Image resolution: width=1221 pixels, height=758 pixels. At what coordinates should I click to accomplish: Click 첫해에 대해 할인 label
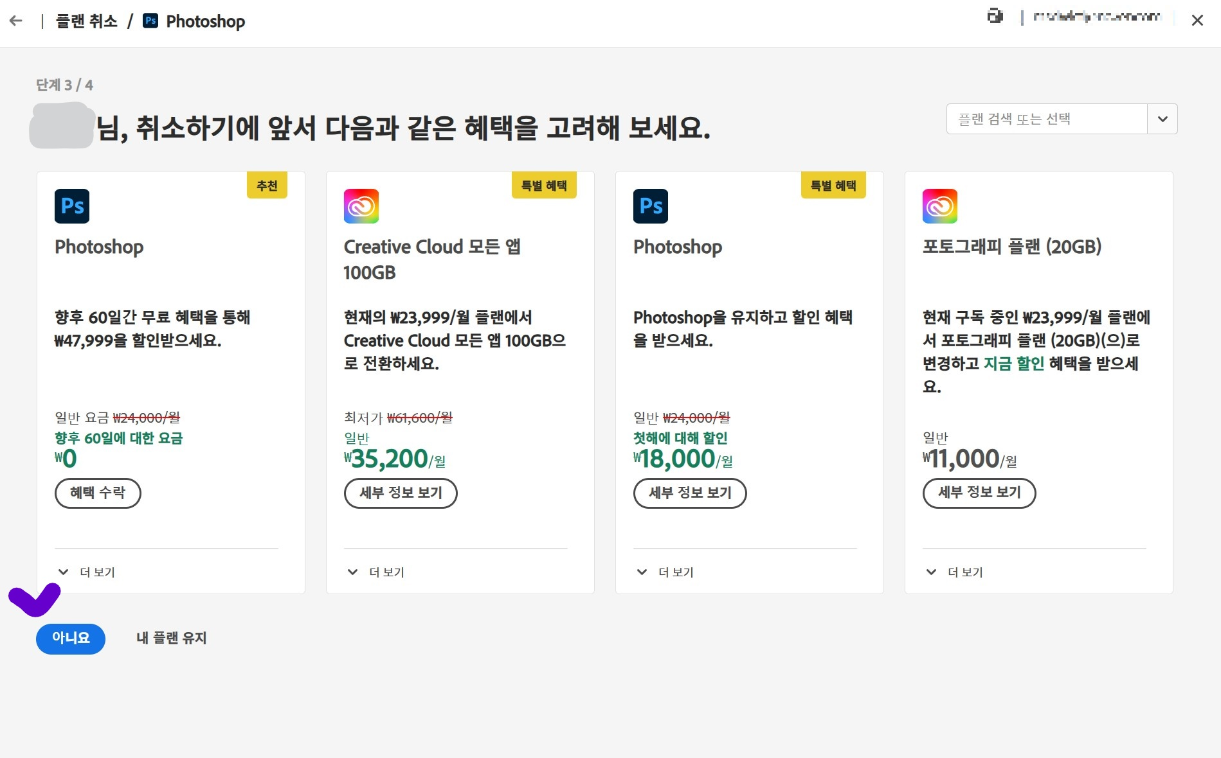pyautogui.click(x=680, y=438)
